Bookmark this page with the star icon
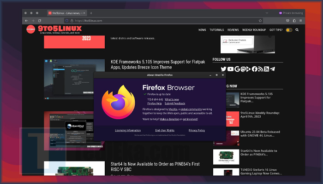This screenshot has width=323, height=184. click(260, 21)
